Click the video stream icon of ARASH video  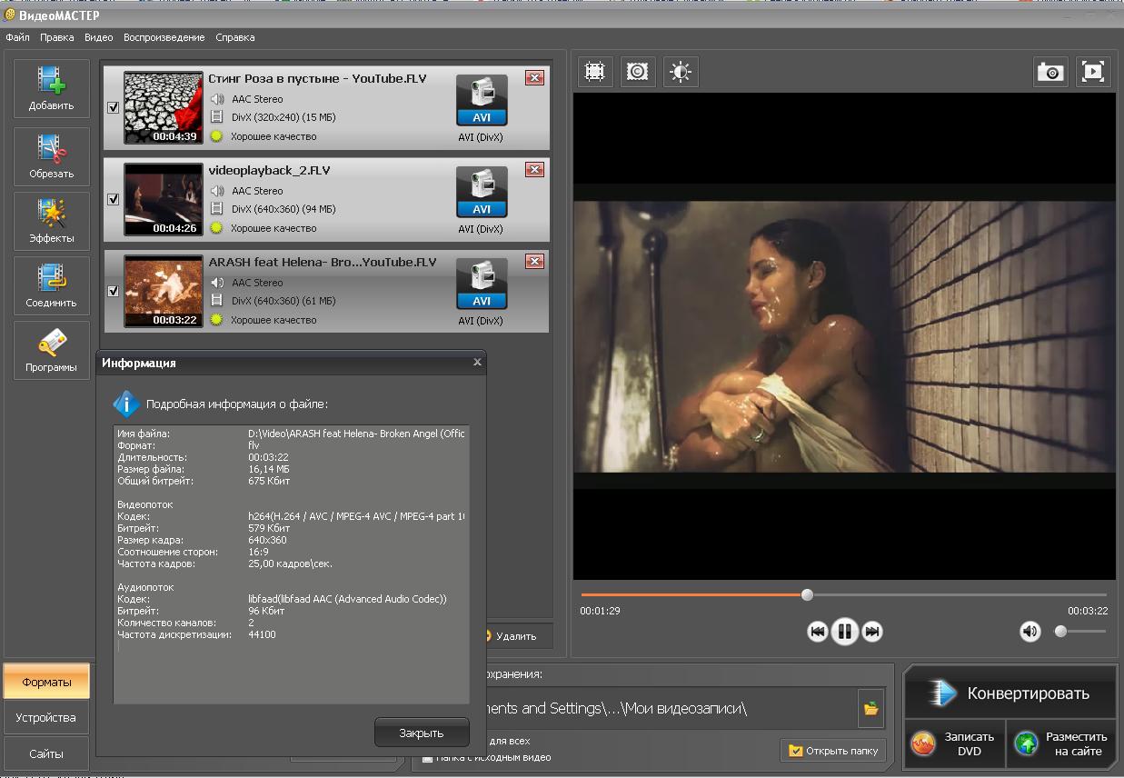point(216,301)
